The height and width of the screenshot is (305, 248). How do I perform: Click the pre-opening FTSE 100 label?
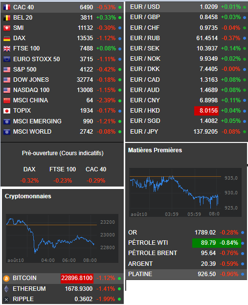63,169
